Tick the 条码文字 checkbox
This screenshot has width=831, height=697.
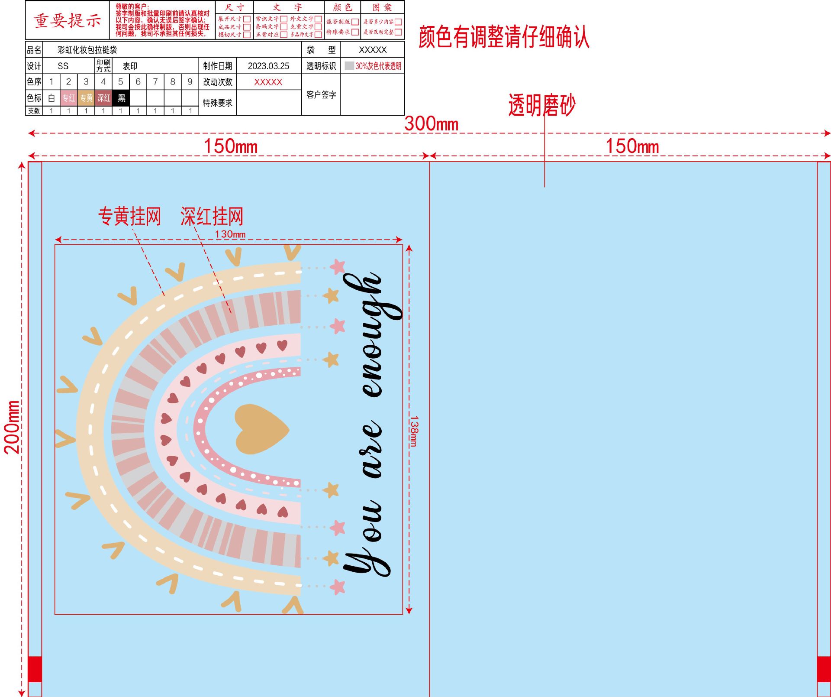point(284,27)
